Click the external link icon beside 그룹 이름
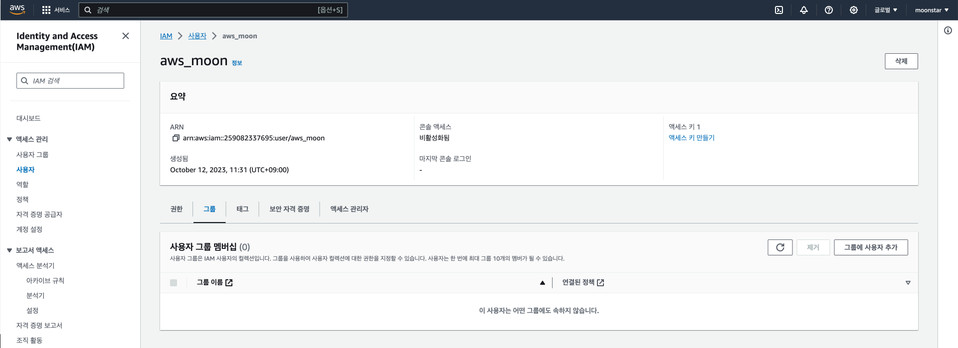Image resolution: width=958 pixels, height=348 pixels. click(x=229, y=283)
